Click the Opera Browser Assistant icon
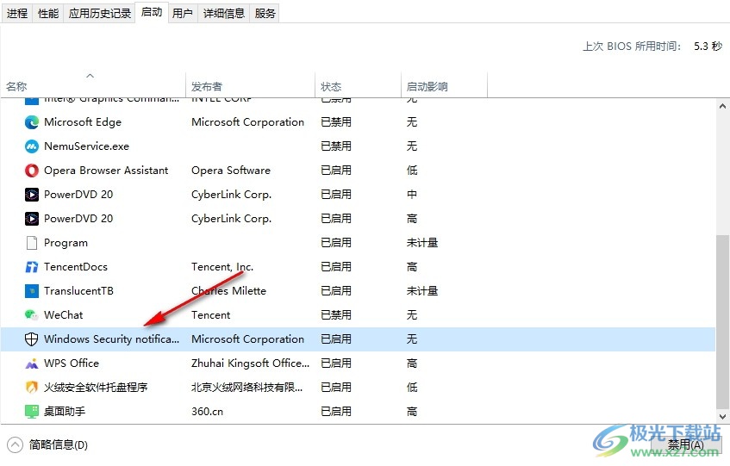This screenshot has height=466, width=730. pyautogui.click(x=32, y=171)
